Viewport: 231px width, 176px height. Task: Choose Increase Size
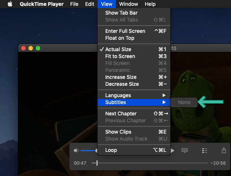134,77
